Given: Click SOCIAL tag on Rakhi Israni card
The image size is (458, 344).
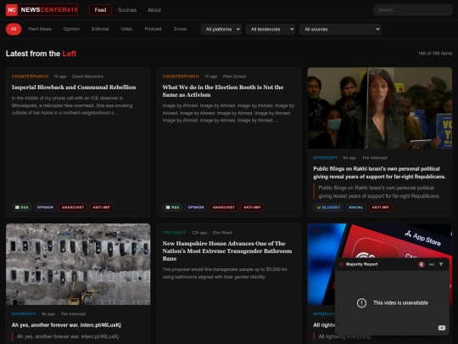Looking at the screenshot, I should pos(355,207).
